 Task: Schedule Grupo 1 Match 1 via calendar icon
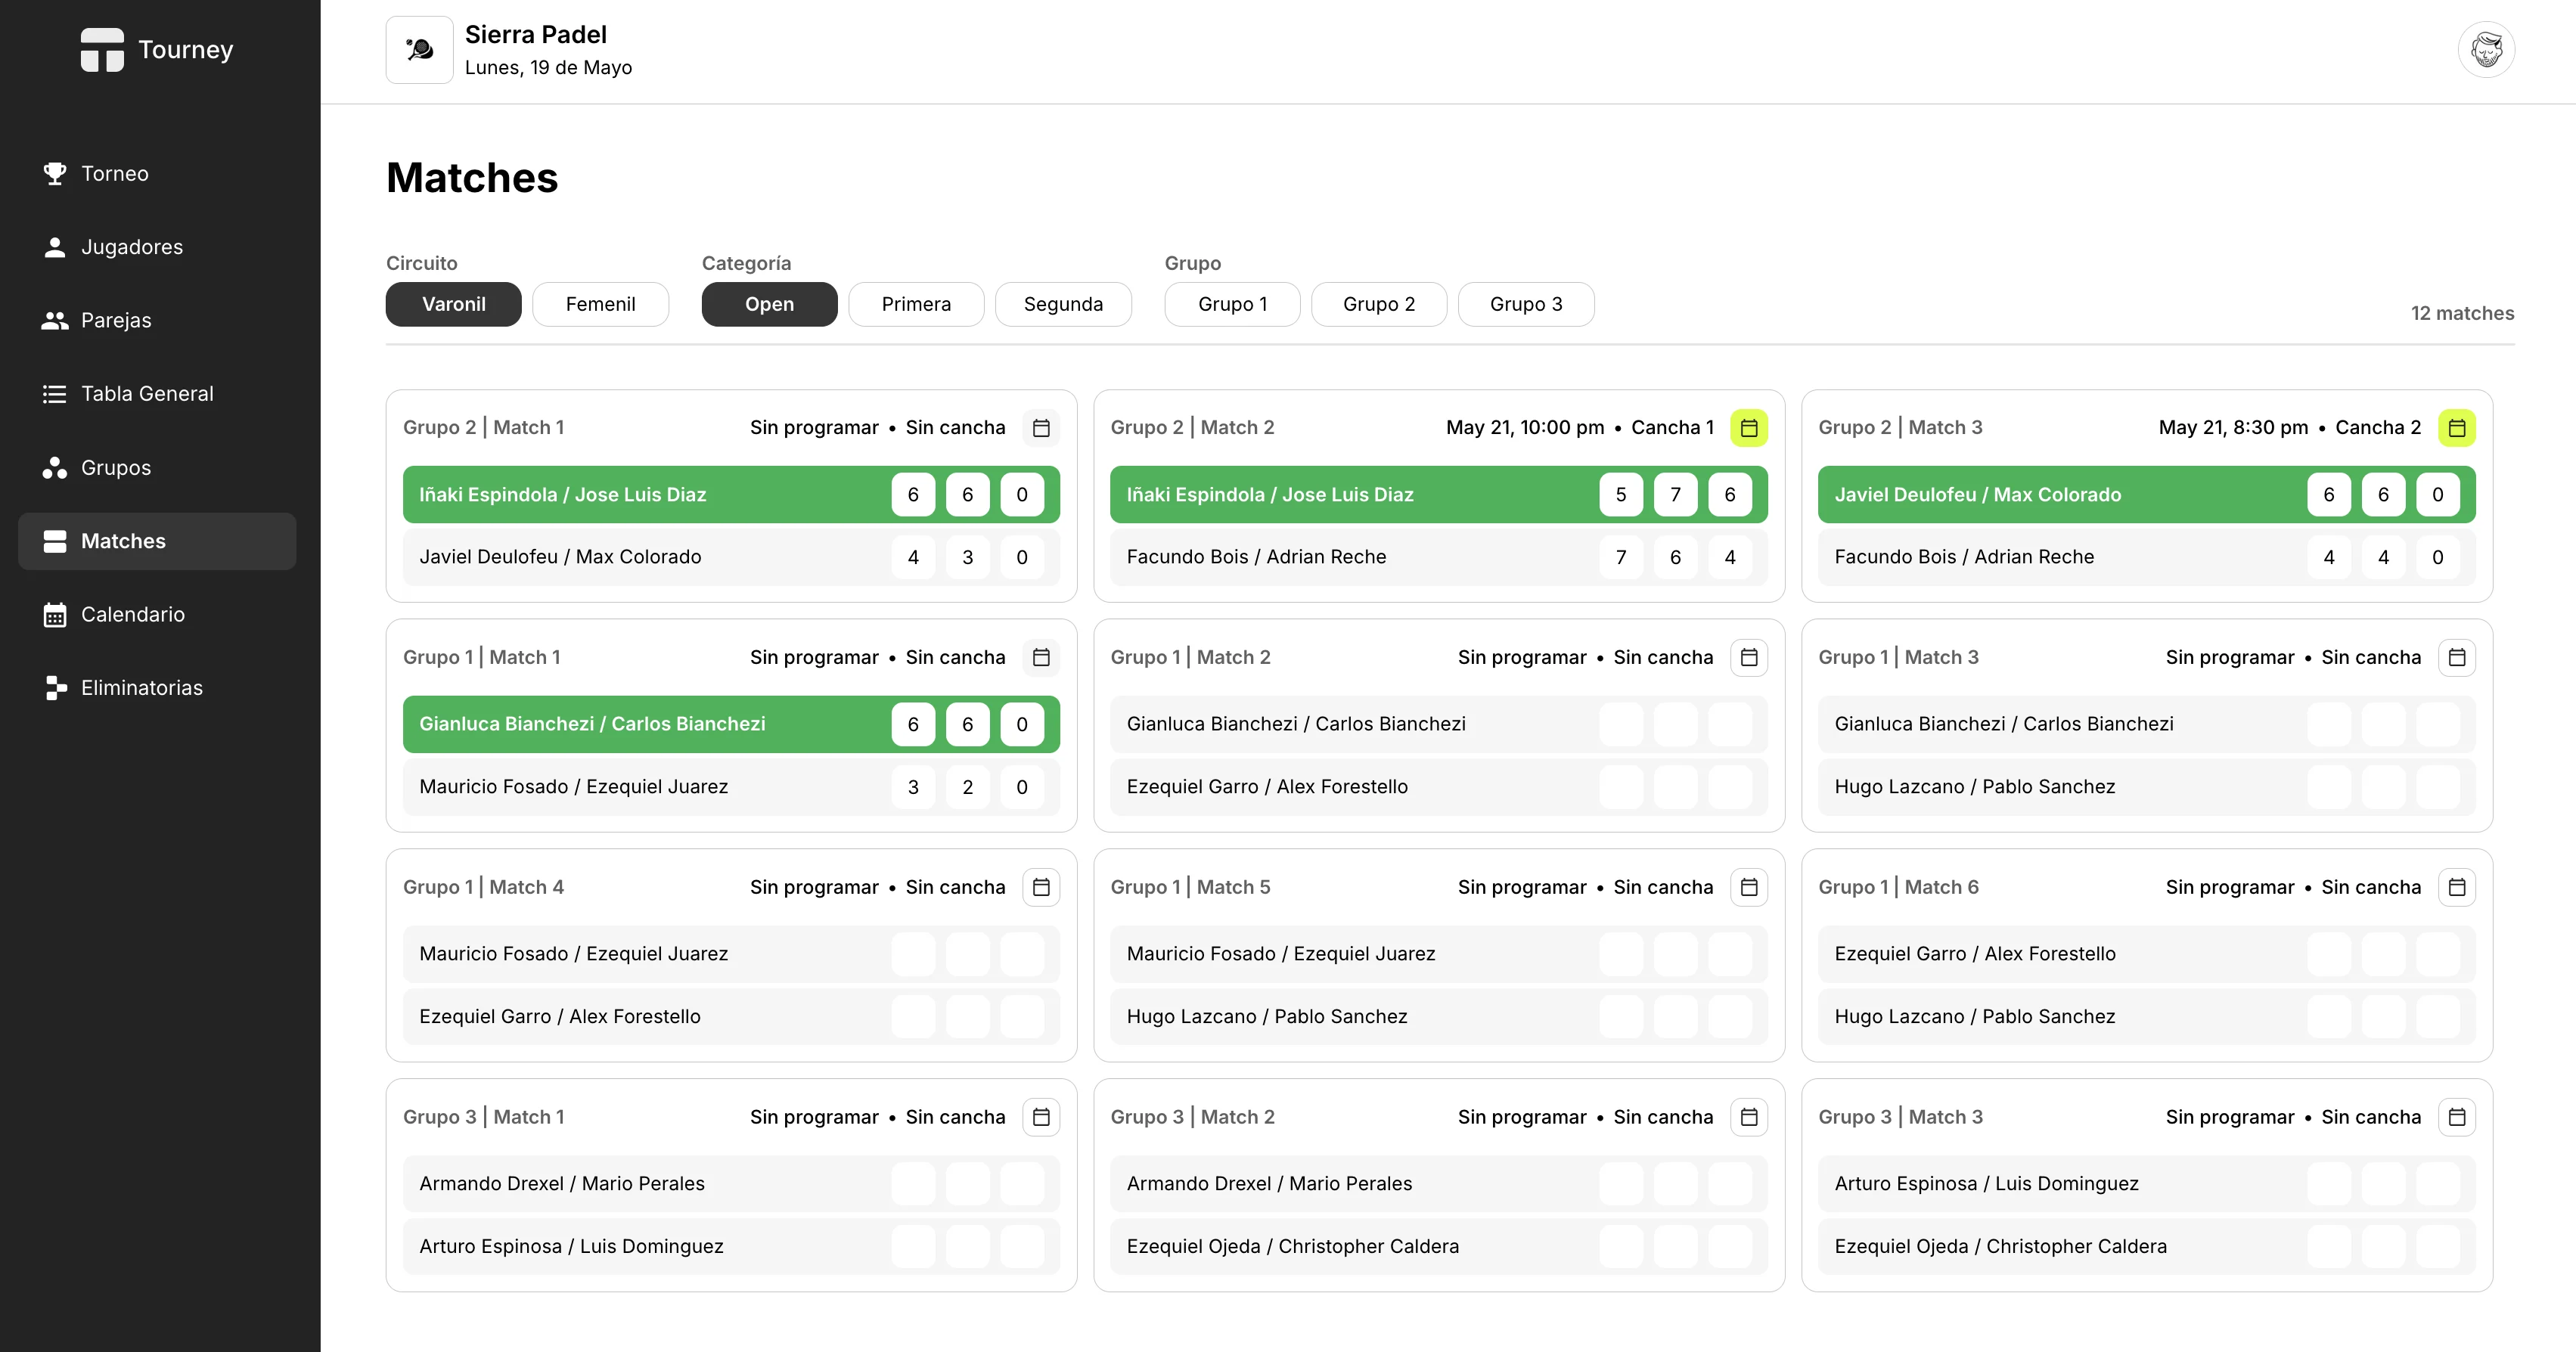pyautogui.click(x=1041, y=657)
